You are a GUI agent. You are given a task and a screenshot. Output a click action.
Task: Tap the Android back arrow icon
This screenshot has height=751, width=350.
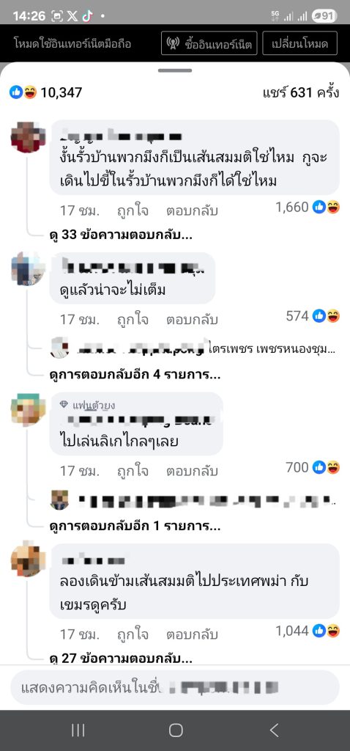[274, 730]
